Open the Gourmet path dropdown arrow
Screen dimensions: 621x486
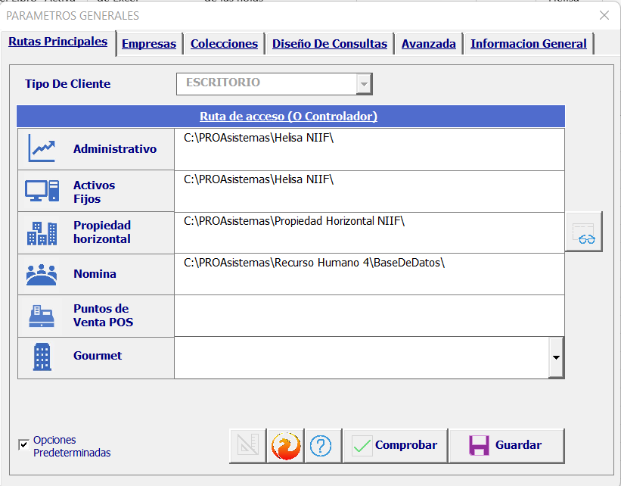[557, 357]
